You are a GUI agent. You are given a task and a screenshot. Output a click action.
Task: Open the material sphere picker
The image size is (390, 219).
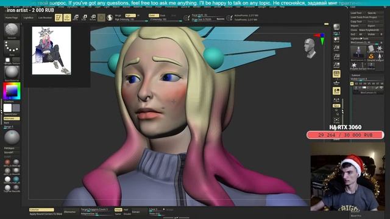coord(12,73)
